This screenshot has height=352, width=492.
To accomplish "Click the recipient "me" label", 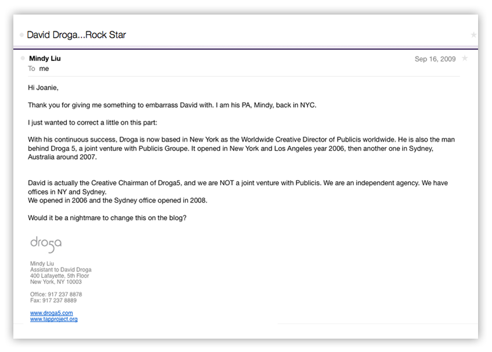I will click(x=44, y=69).
